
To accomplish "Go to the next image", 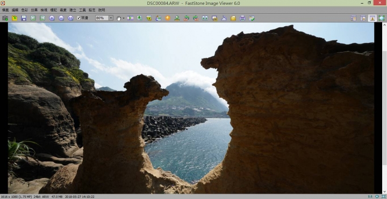I will pos(42,18).
